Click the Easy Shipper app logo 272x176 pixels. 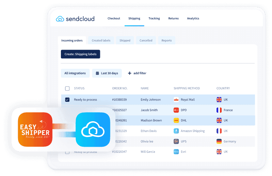[35, 129]
